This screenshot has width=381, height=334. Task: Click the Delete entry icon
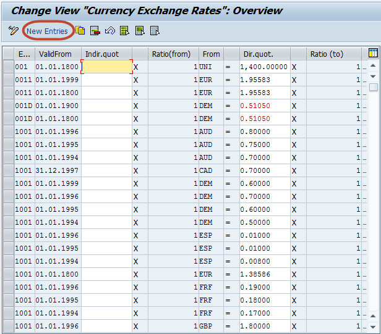pyautogui.click(x=95, y=30)
